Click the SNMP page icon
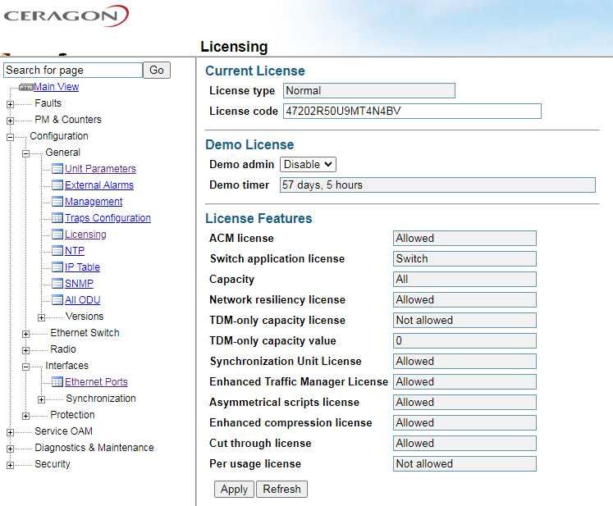The height and width of the screenshot is (506, 613). (57, 284)
